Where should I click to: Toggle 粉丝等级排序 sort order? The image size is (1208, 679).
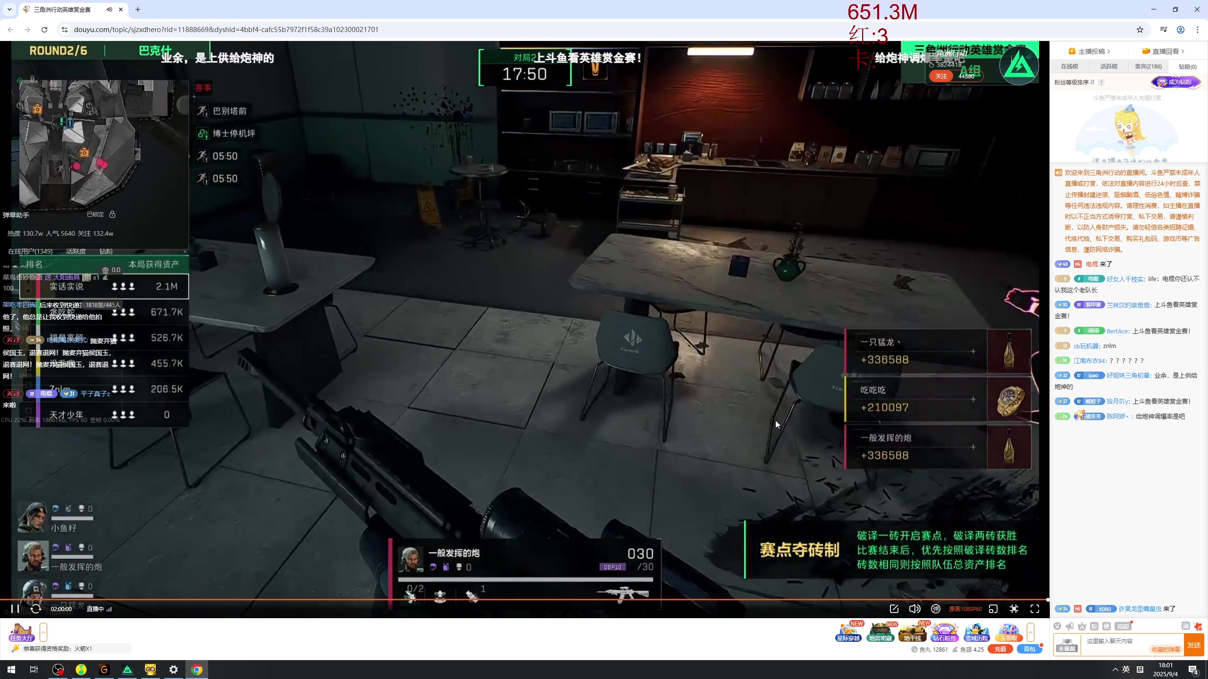tap(1074, 82)
